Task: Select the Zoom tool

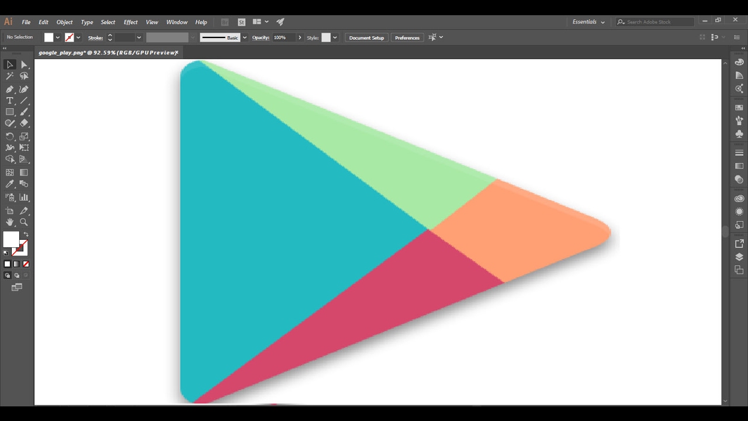Action: (x=25, y=222)
